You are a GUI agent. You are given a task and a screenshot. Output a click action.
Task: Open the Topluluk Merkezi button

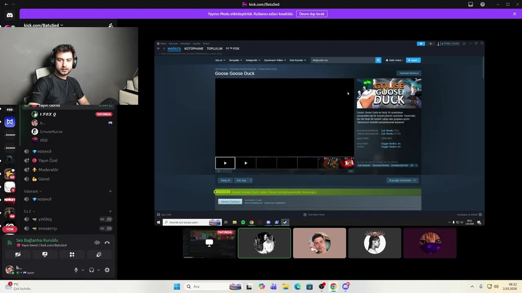tap(409, 73)
